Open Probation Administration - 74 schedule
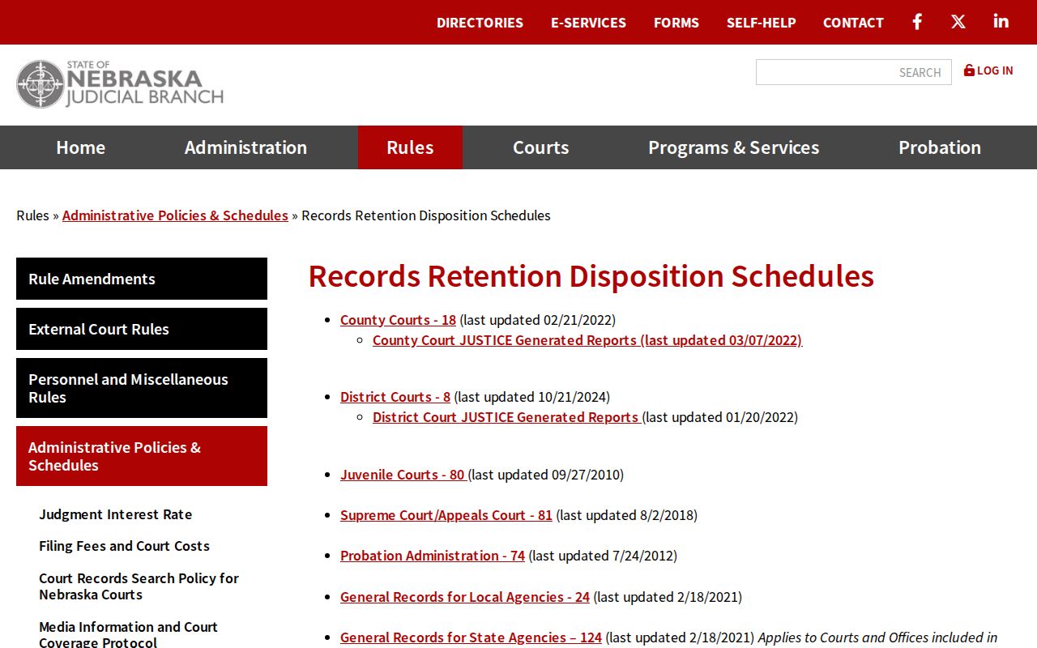1037x648 pixels. (433, 556)
